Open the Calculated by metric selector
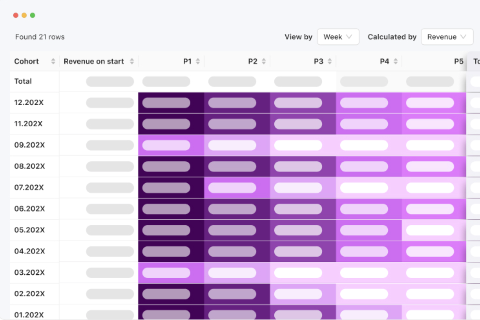Screen dimensions: 480x320 (447, 37)
